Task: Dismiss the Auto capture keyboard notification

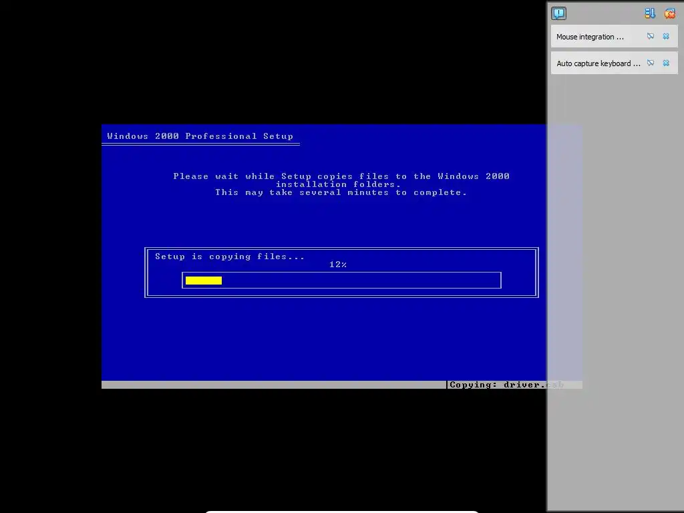Action: (x=666, y=63)
